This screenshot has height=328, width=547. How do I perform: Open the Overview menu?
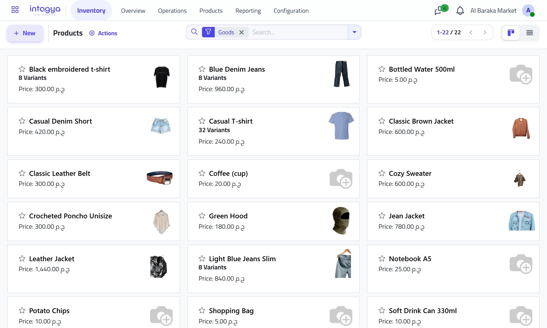tap(133, 11)
